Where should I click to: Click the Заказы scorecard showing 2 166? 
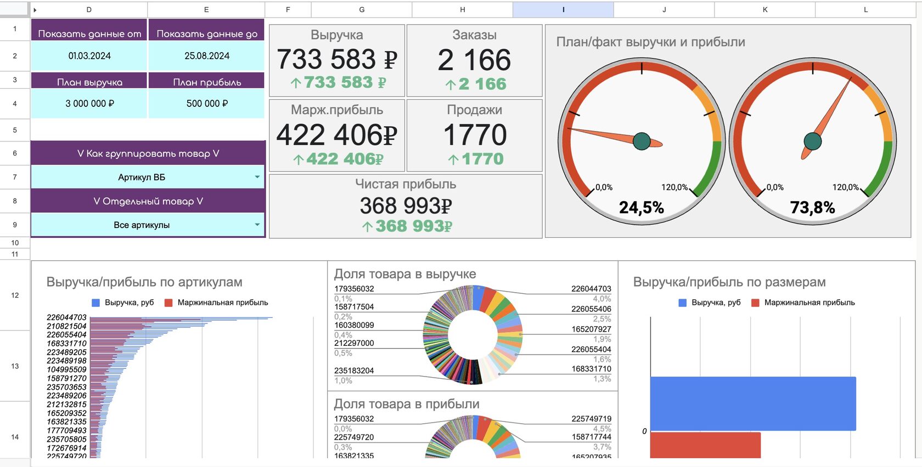(x=474, y=60)
